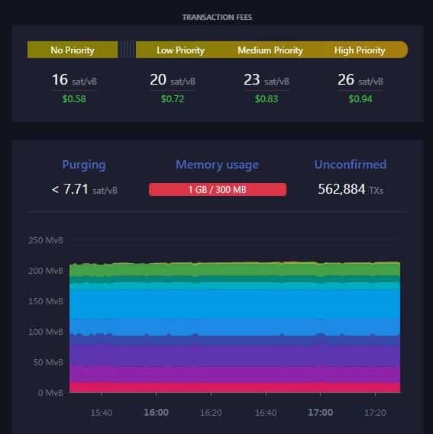
Task: Click the 16:00 time axis marker
Action: tap(156, 413)
